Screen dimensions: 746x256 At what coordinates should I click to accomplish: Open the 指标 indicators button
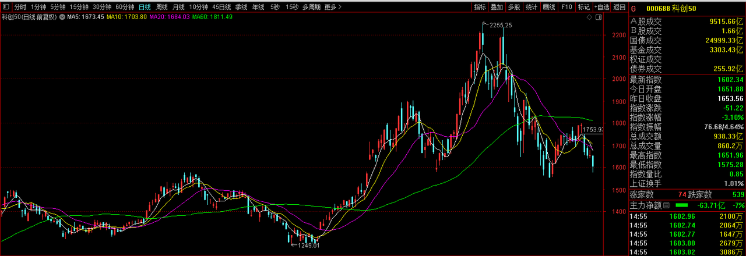pos(480,7)
